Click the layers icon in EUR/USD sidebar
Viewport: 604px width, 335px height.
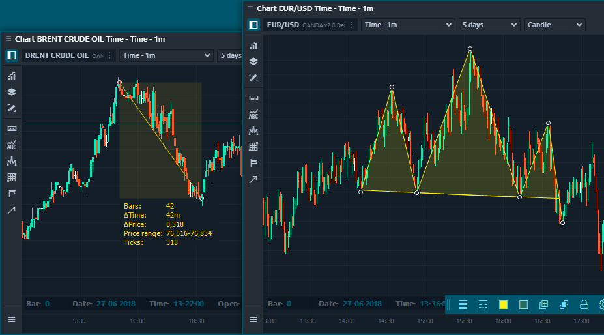point(253,61)
